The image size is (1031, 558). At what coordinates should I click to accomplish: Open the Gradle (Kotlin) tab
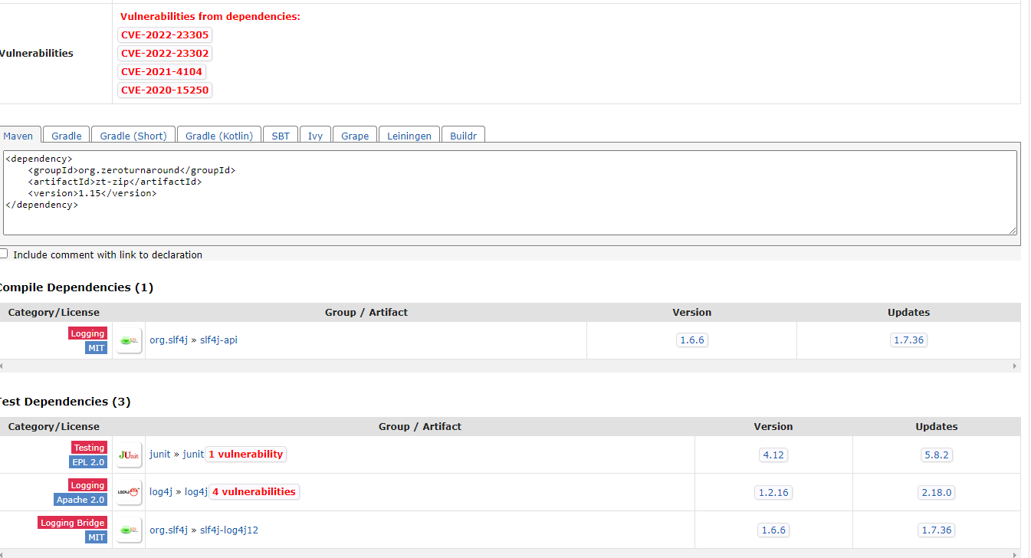[x=219, y=135]
